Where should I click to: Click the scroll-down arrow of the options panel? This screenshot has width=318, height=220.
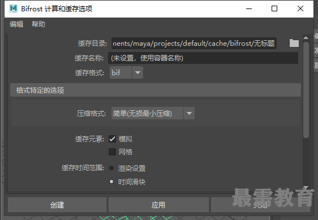tap(306, 187)
